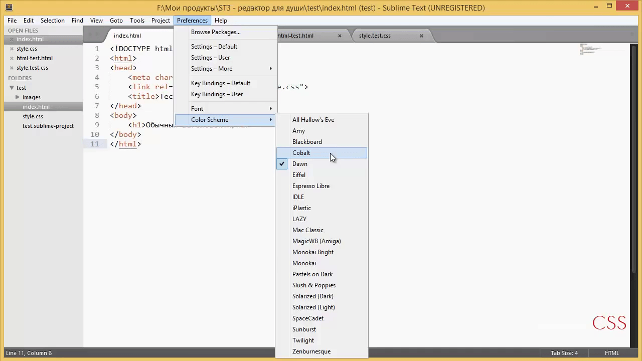Open Settings – User
This screenshot has width=642, height=361.
226,58
